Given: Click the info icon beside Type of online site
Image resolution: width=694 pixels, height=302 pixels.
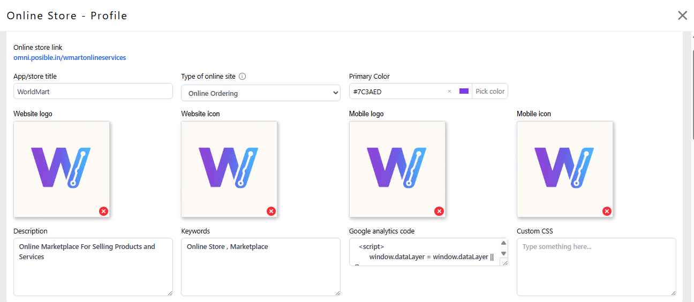Looking at the screenshot, I should tap(242, 77).
